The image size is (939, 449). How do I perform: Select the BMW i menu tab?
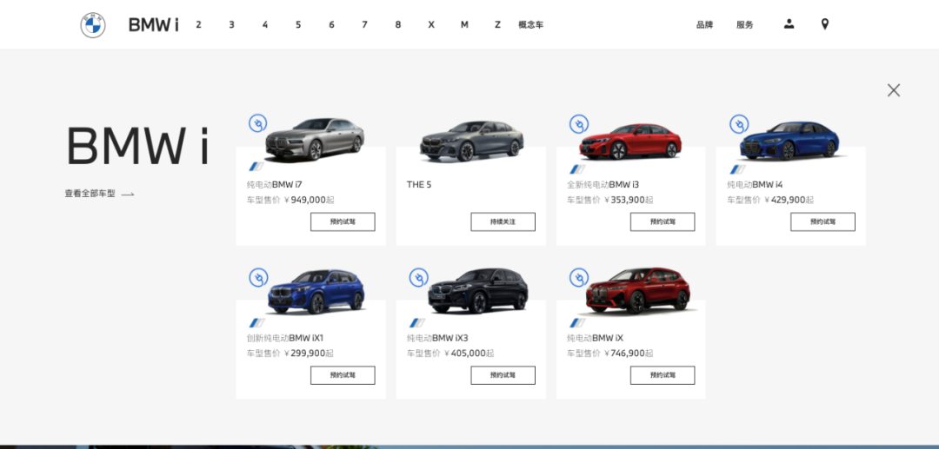point(153,25)
